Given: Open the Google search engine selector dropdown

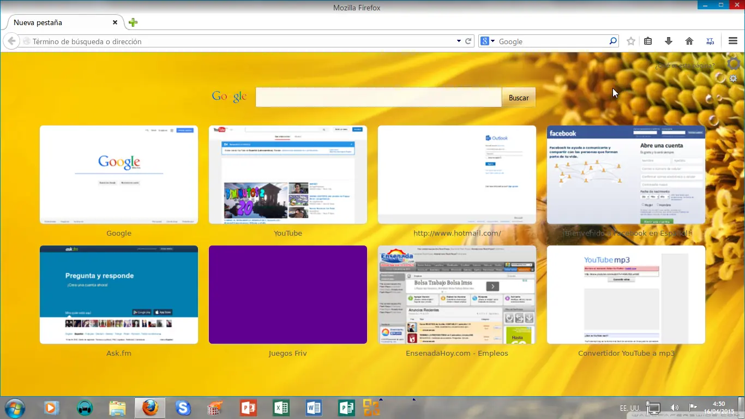Looking at the screenshot, I should (x=487, y=41).
